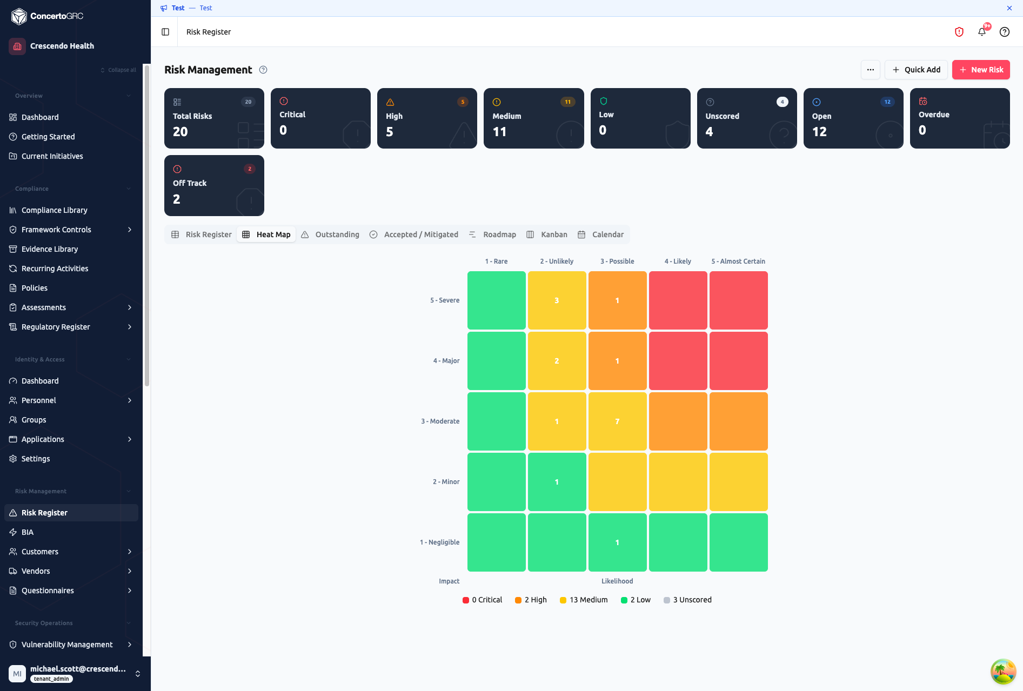Click heat map cell Moderate/Possible showing 7
This screenshot has height=691, width=1023.
(617, 421)
